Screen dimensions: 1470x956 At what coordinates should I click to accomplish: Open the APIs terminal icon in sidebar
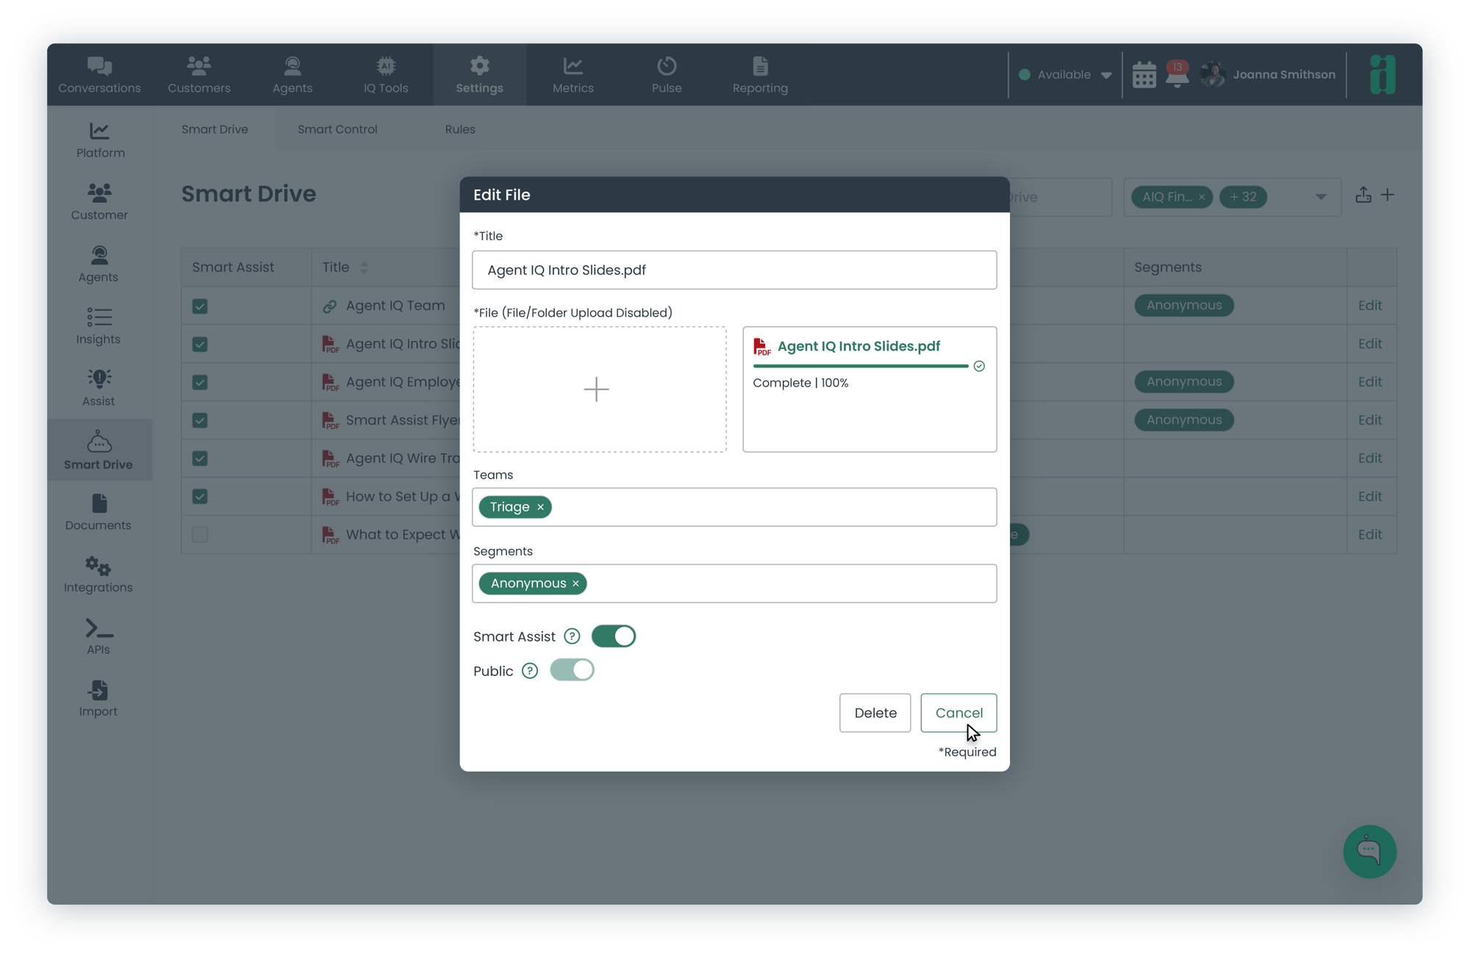pyautogui.click(x=99, y=628)
